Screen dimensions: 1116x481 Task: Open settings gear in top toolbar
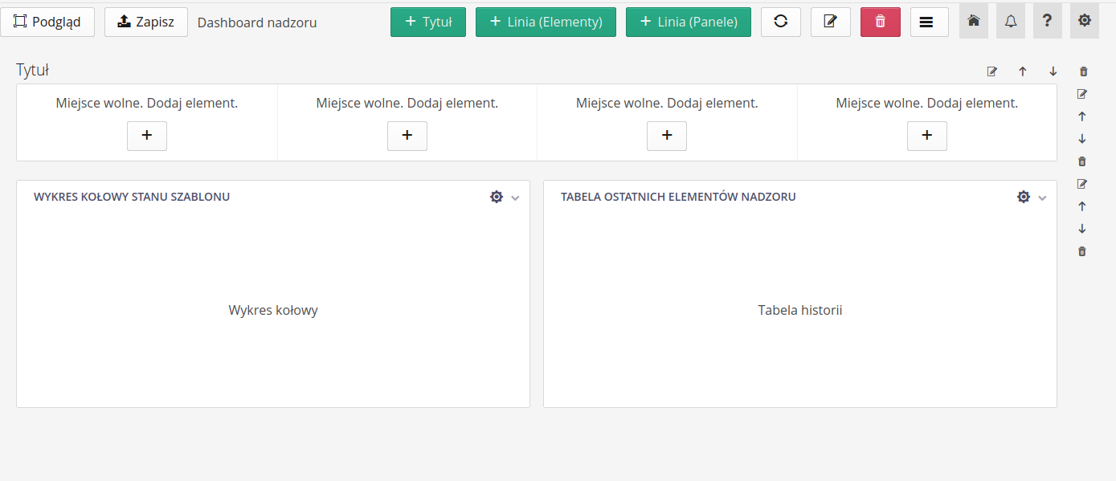click(x=1084, y=21)
